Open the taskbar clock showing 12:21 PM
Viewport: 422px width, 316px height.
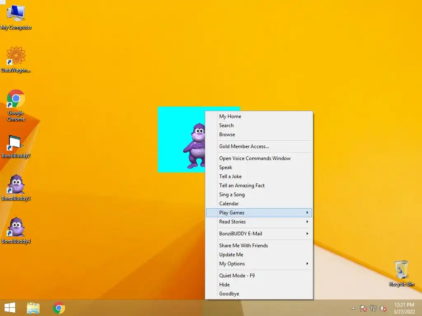[x=404, y=308]
